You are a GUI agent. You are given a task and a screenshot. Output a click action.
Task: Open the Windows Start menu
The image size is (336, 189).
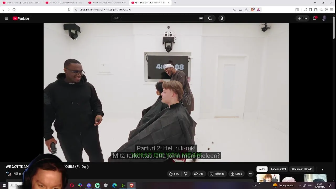(4, 186)
